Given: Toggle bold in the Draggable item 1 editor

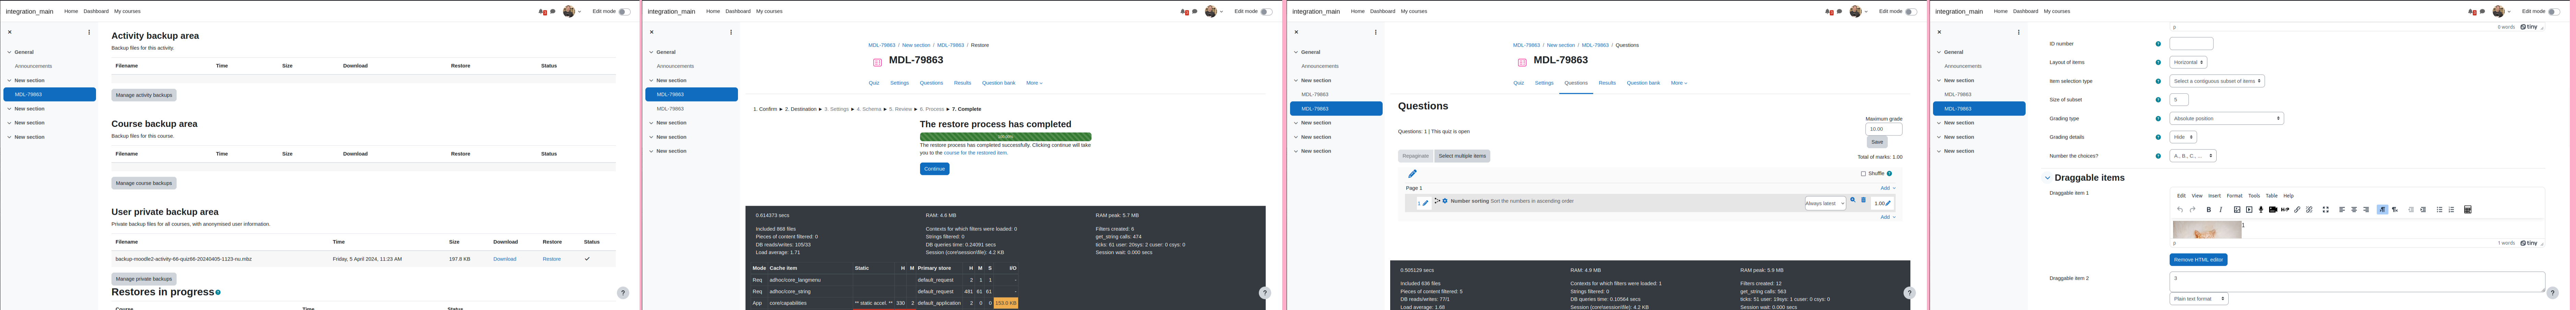Looking at the screenshot, I should point(2209,210).
